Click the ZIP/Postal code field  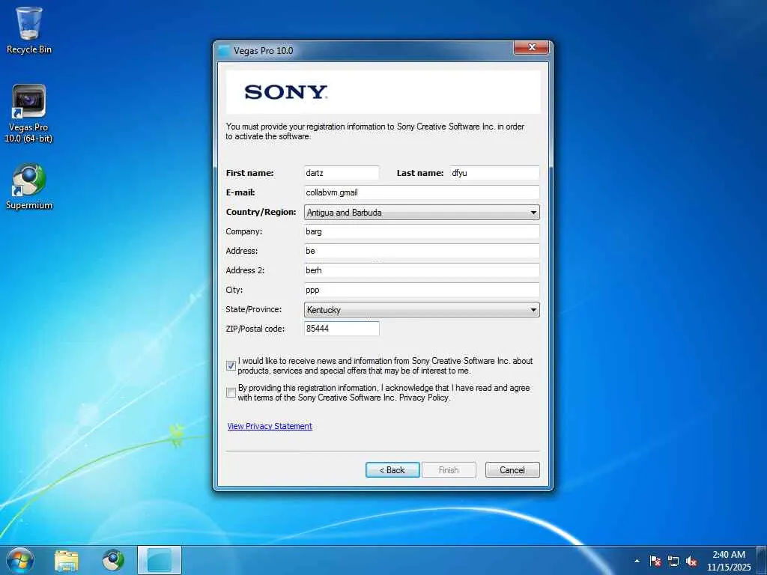(342, 329)
